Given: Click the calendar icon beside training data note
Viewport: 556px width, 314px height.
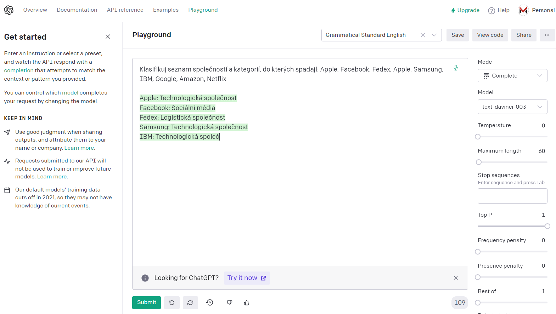Looking at the screenshot, I should (7, 190).
